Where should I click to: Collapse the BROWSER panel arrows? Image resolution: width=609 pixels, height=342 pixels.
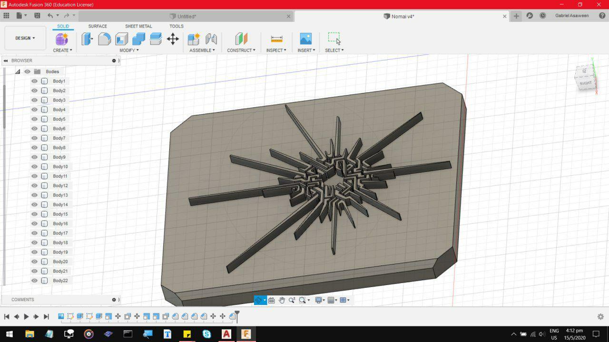click(6, 61)
